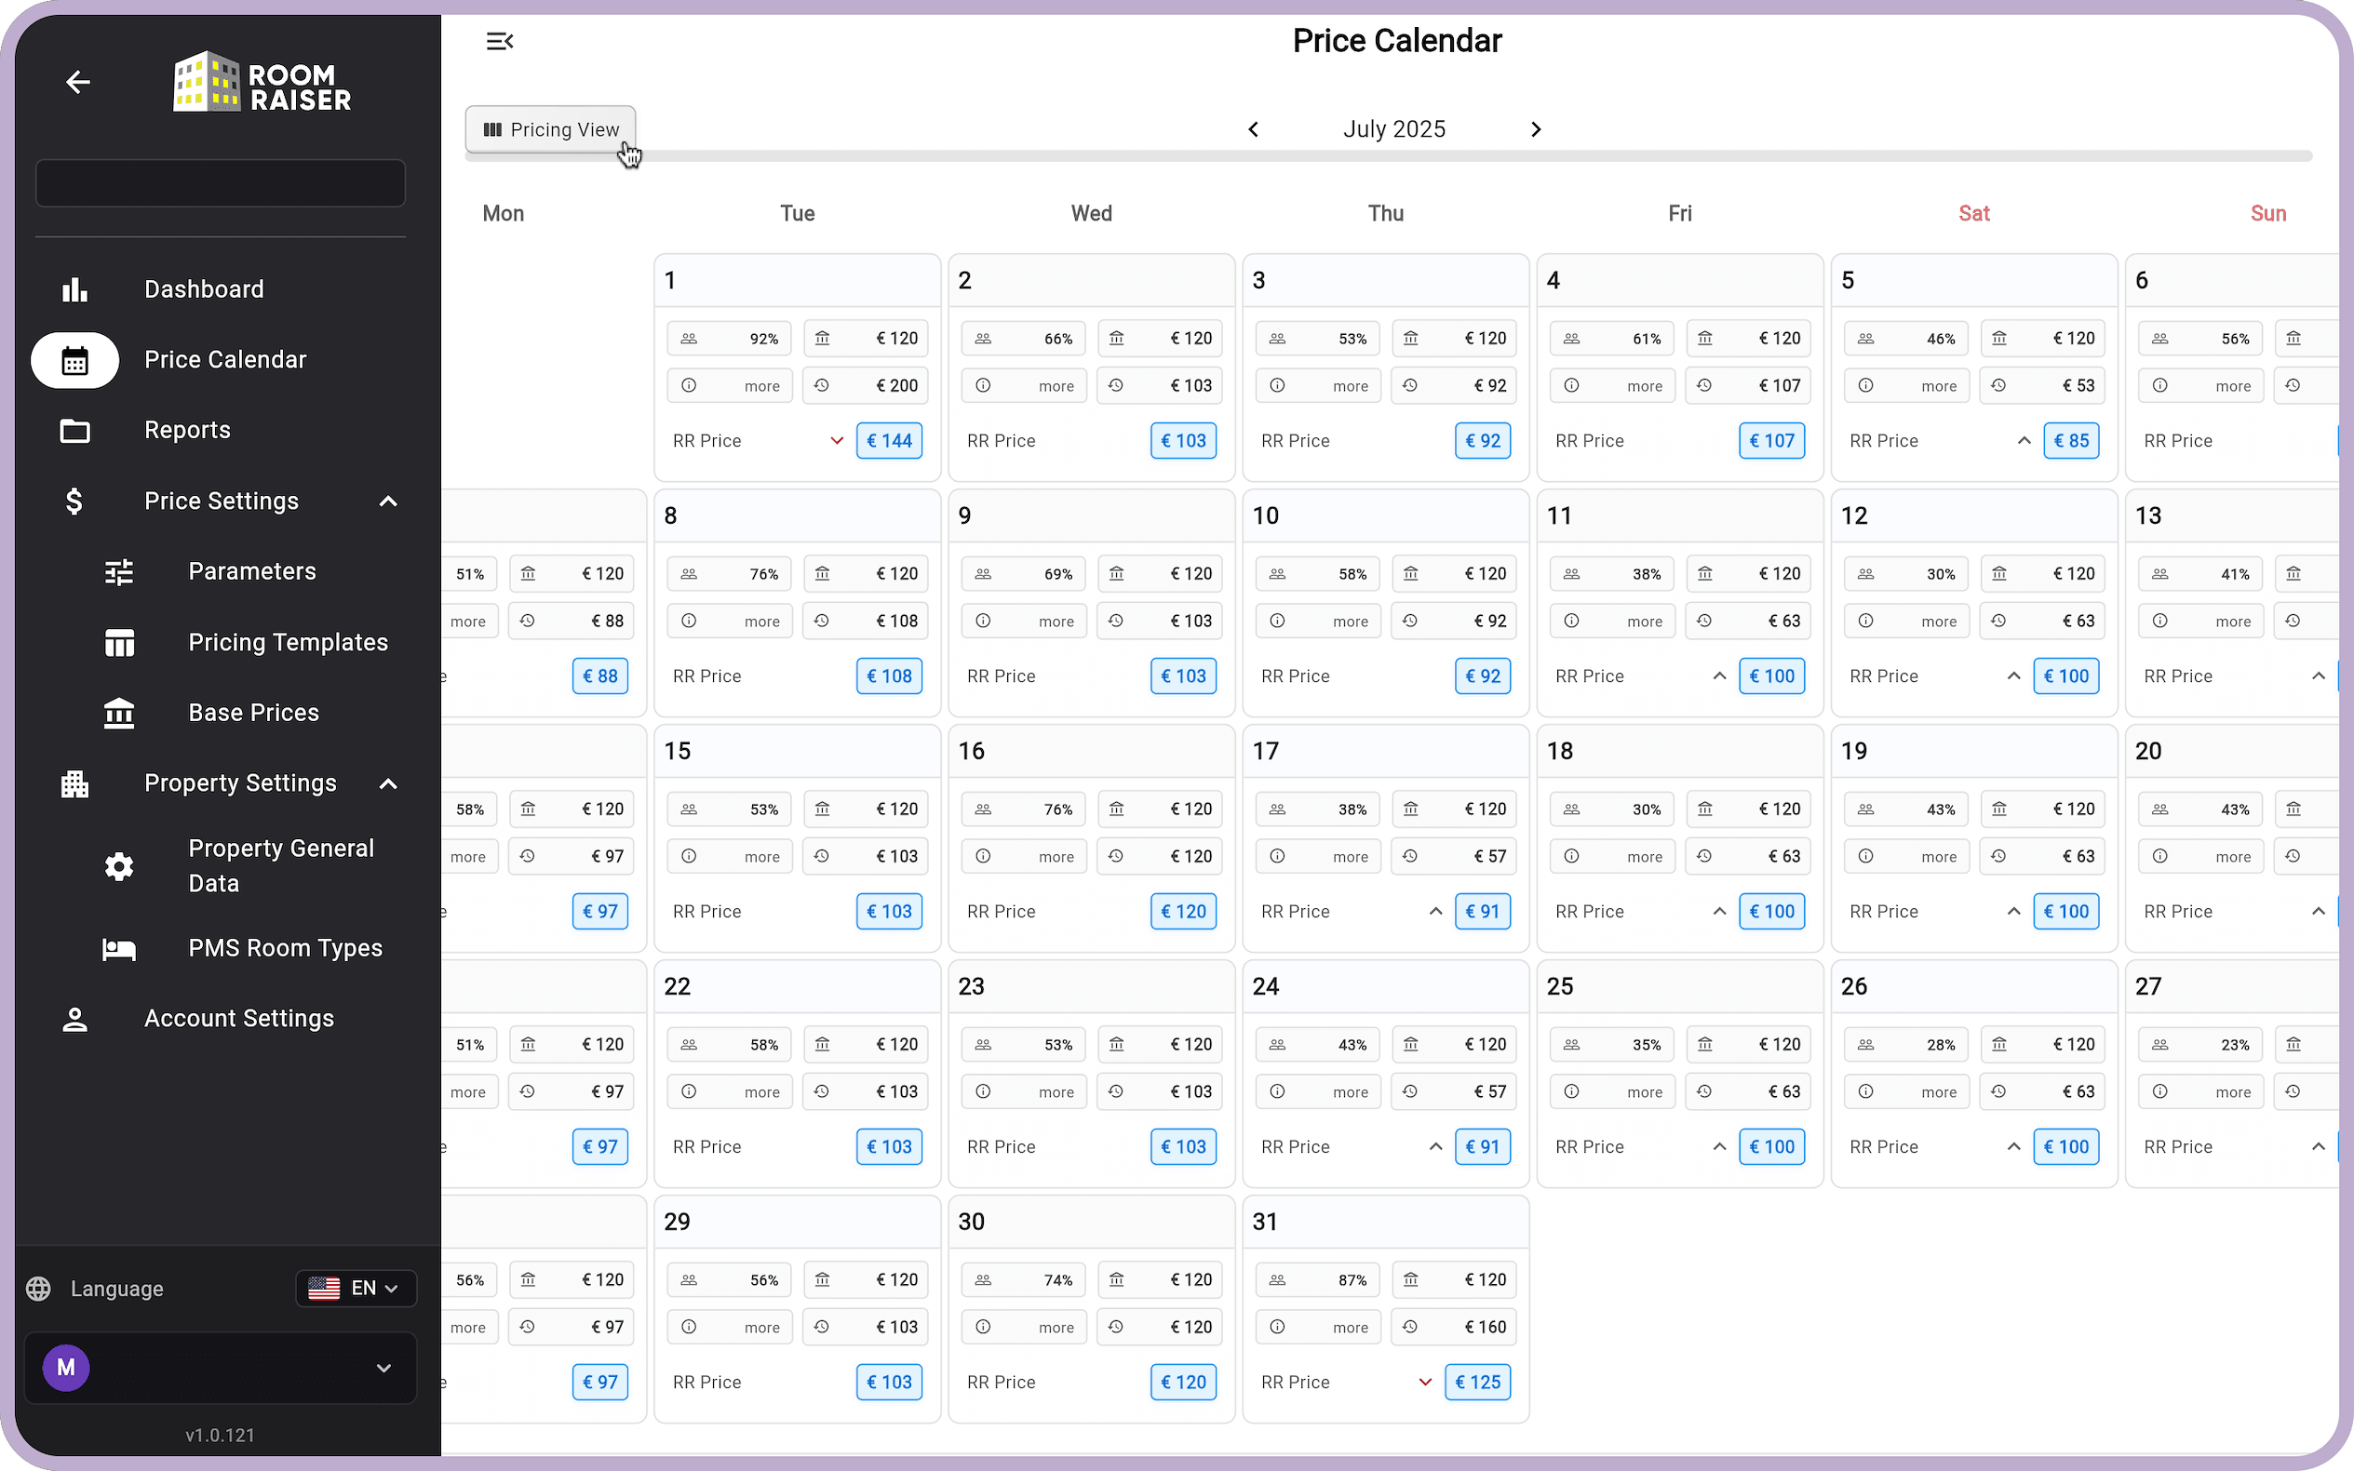2354x1471 pixels.
Task: Open Dashboard from the sidebar
Action: click(x=204, y=289)
